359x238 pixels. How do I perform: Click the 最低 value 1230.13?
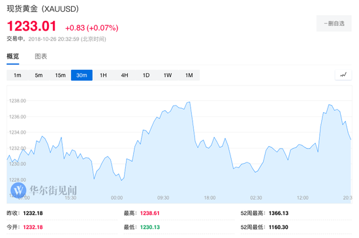(150, 227)
